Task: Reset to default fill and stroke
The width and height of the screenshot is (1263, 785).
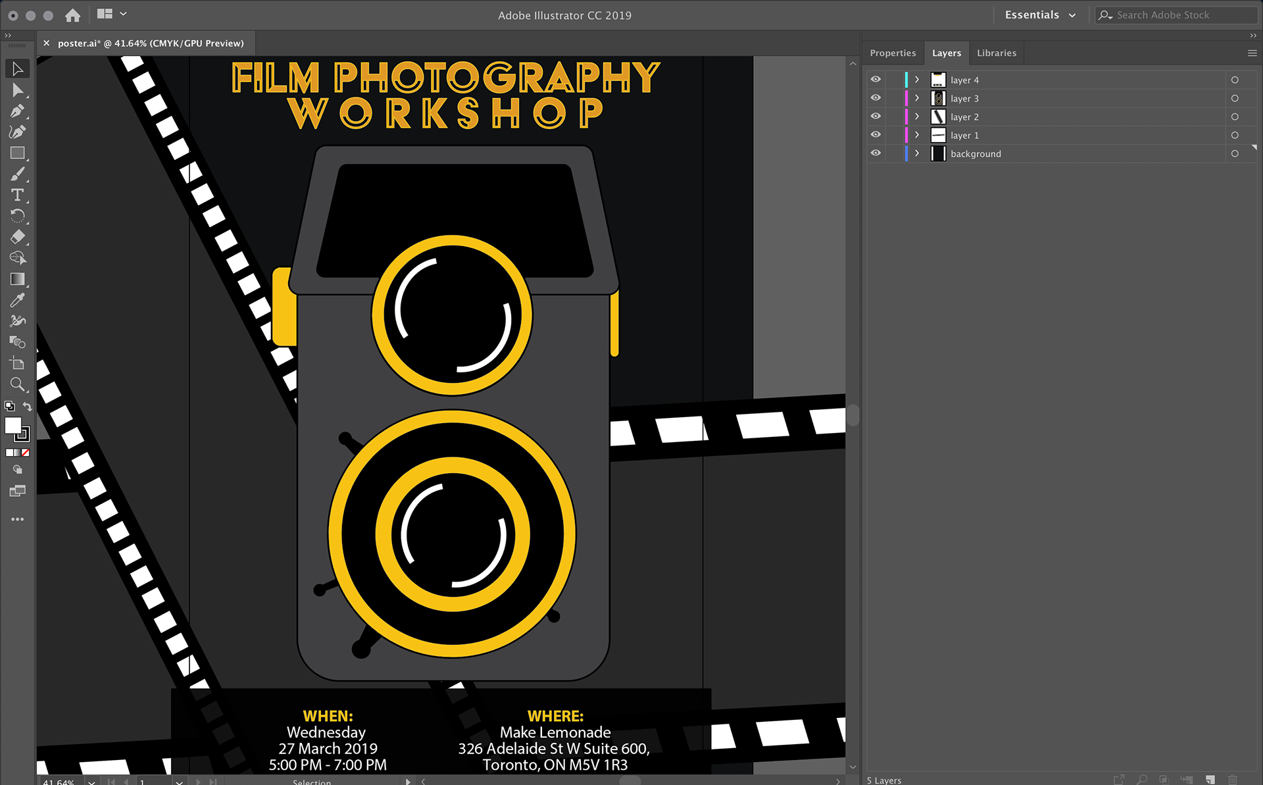Action: tap(10, 406)
